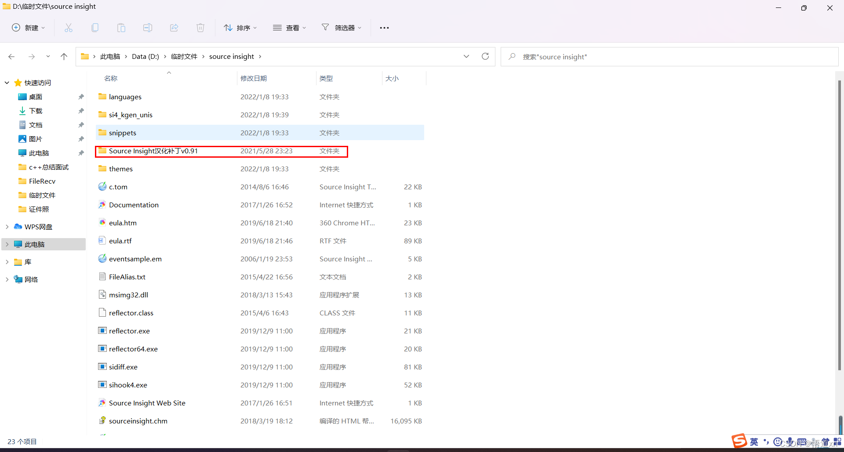Image resolution: width=844 pixels, height=452 pixels.
Task: Click the 英 input language indicator in tray
Action: [x=754, y=441]
